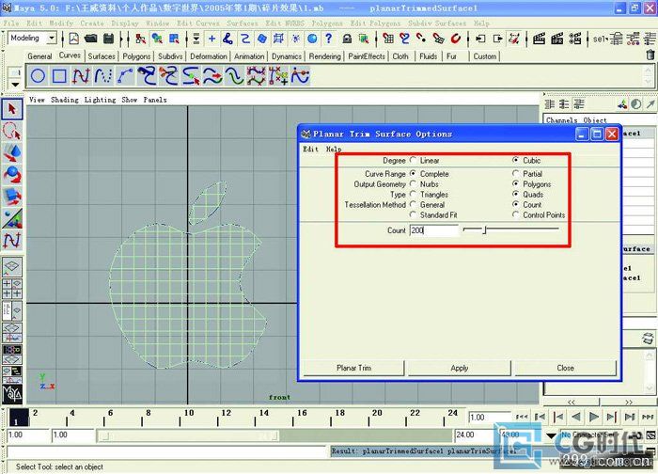Select Linear degree radio button
The image size is (658, 474).
[414, 160]
